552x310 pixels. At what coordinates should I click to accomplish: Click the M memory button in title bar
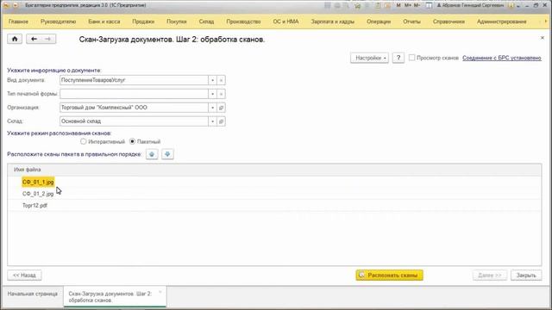tap(398, 5)
